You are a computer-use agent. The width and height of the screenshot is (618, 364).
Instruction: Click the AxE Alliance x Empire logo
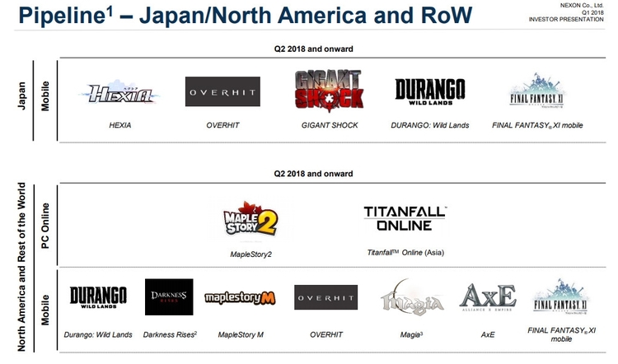coord(488,297)
